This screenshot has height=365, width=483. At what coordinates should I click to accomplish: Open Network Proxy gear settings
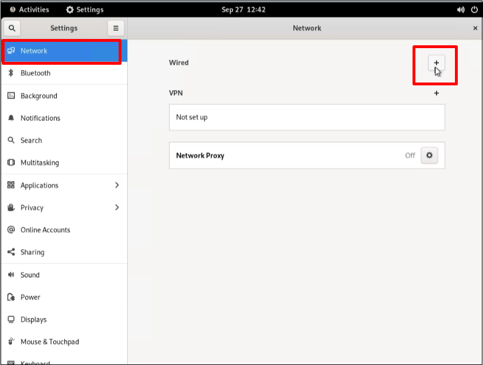pyautogui.click(x=429, y=155)
